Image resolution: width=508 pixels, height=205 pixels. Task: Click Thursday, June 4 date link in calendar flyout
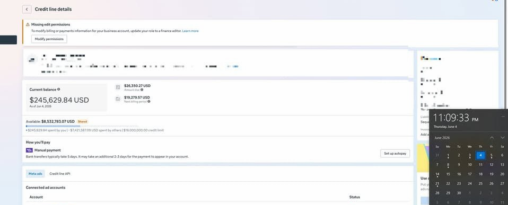445,127
